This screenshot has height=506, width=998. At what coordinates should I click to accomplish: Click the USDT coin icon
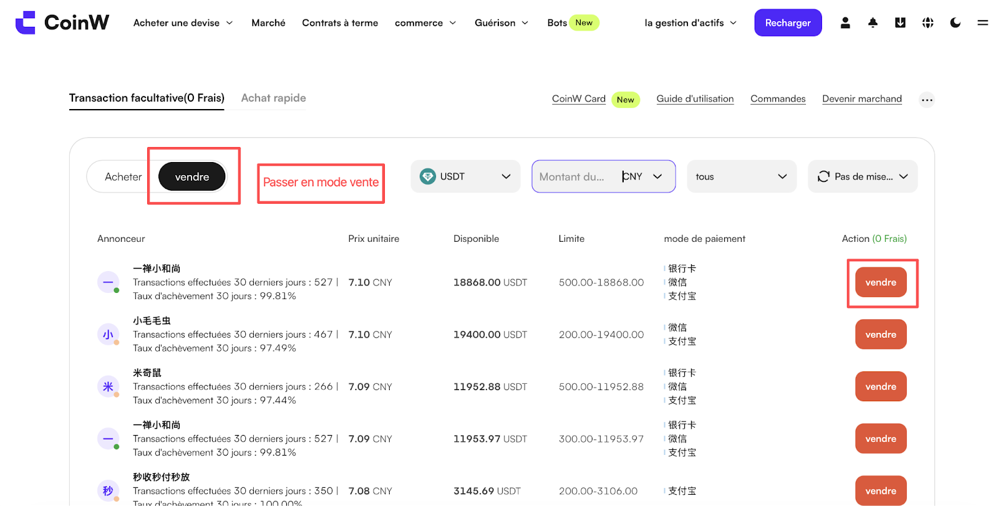428,176
